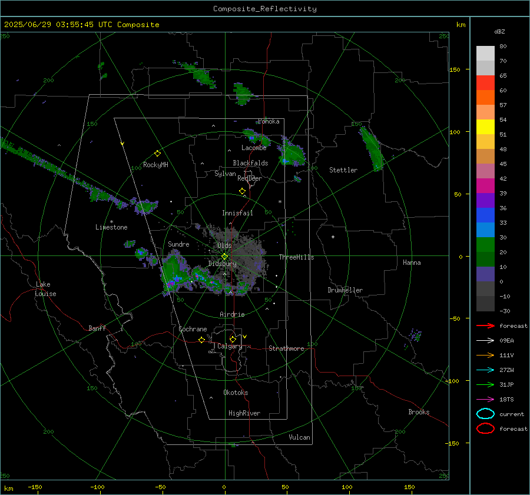This screenshot has height=495, width=530.
Task: Select the red 65-60 dBZ legend swatch
Action: [485, 83]
